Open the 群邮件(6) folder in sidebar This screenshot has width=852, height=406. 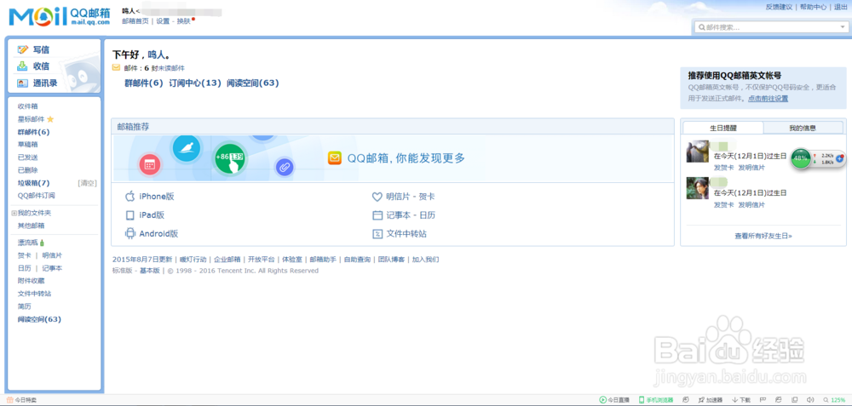pos(34,132)
